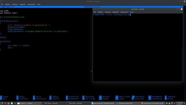Viewport: 186px width, 105px height.
Task: Open Impostazioni di vista delle cartelle task
Action: [x=152, y=103]
